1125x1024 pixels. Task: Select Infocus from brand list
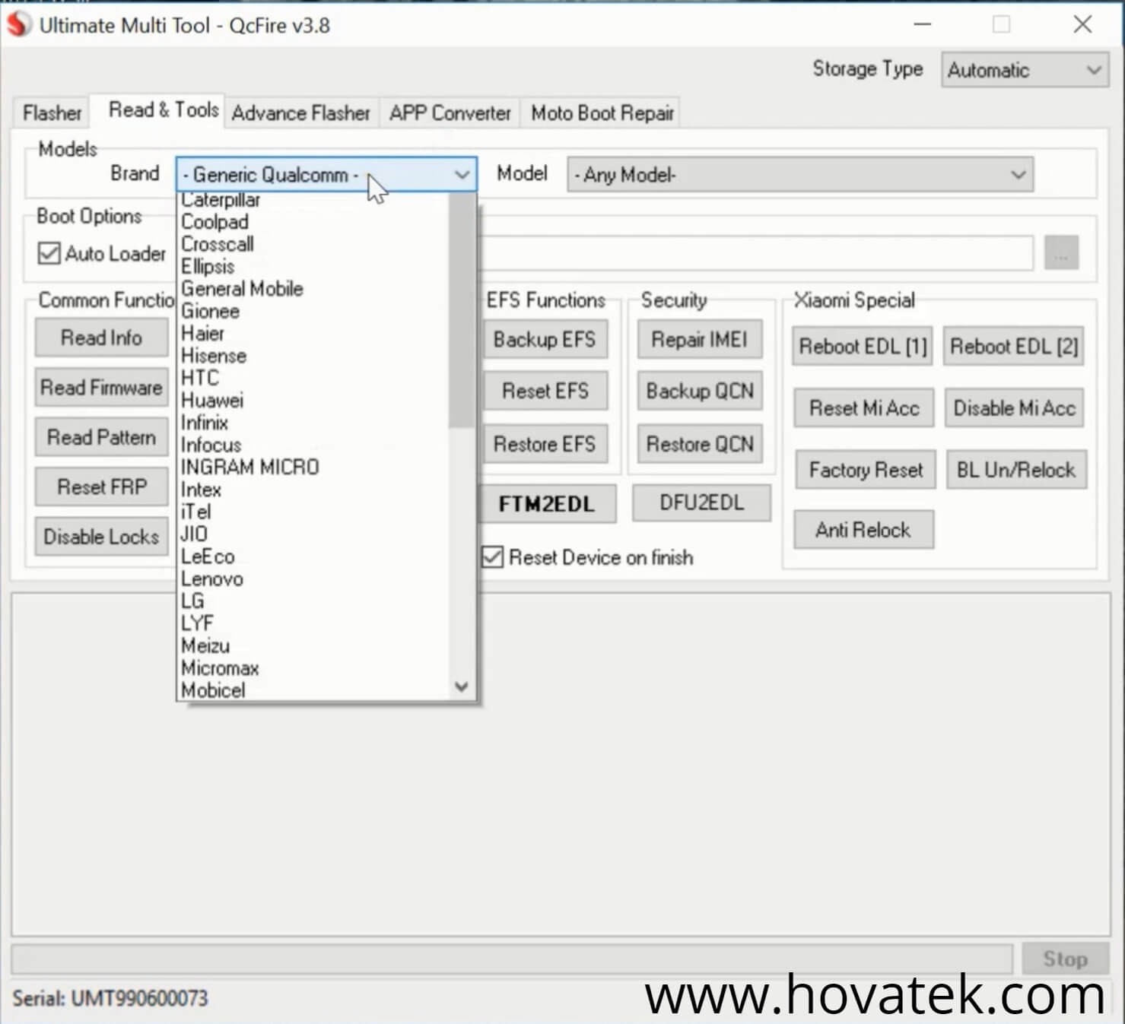point(313,445)
